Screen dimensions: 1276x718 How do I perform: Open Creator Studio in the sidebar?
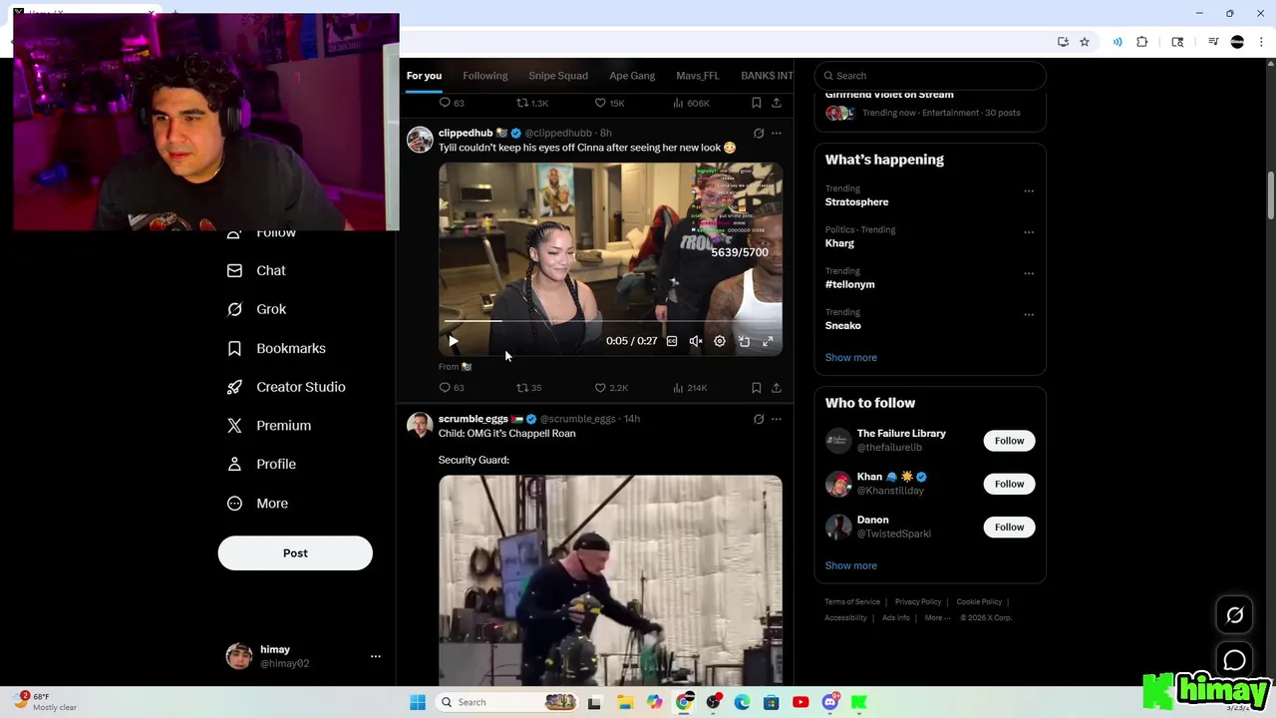click(x=286, y=387)
